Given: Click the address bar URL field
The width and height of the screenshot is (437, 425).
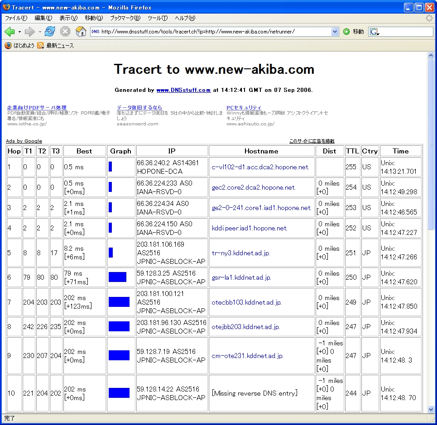Looking at the screenshot, I should pyautogui.click(x=216, y=32).
